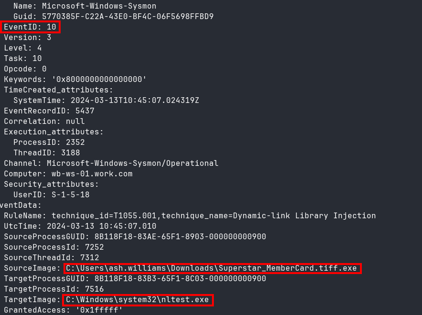The width and height of the screenshot is (422, 315).
Task: Click the Channel Sysmon/Operational line
Action: 111,163
